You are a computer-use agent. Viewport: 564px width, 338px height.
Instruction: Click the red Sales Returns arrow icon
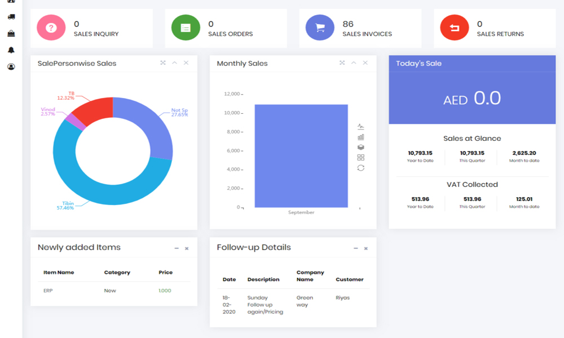click(x=454, y=28)
